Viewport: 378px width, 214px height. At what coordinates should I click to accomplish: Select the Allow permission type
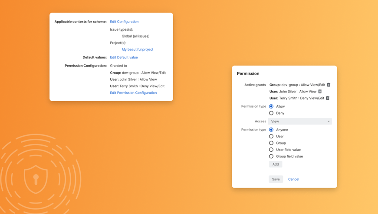click(x=271, y=106)
